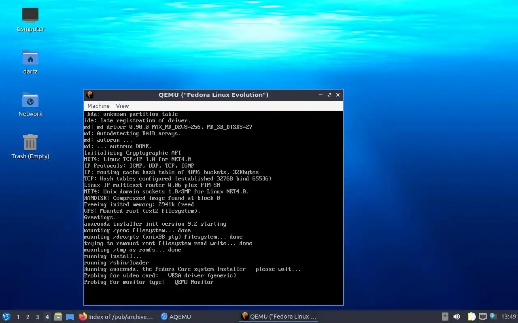Click 'anaconda installer init version 9.2 starting' line
The image size is (518, 323).
click(155, 224)
